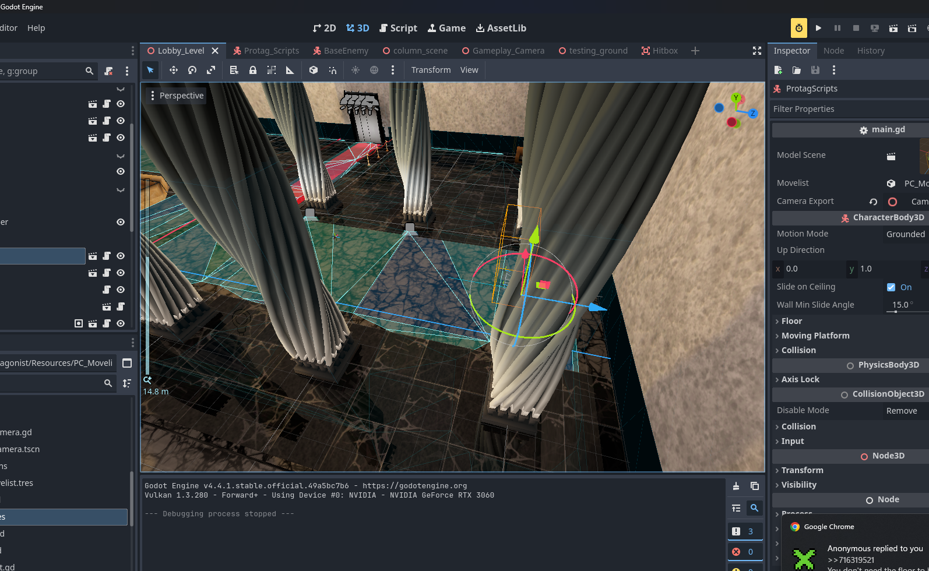Activate the Scale Mode tool
Screen dimensions: 929x571
211,70
